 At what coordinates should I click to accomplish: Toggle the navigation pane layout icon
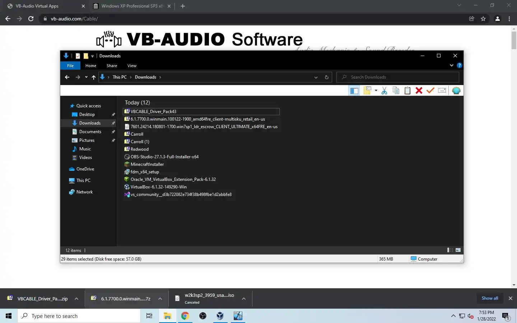click(354, 91)
